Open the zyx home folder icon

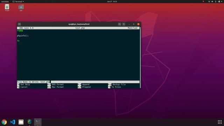click(x=21, y=8)
